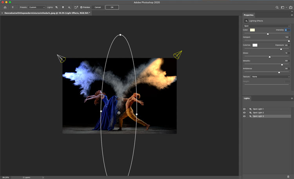This screenshot has height=179, width=294.
Task: Click the Hotspot value field
Action: coord(287,37)
